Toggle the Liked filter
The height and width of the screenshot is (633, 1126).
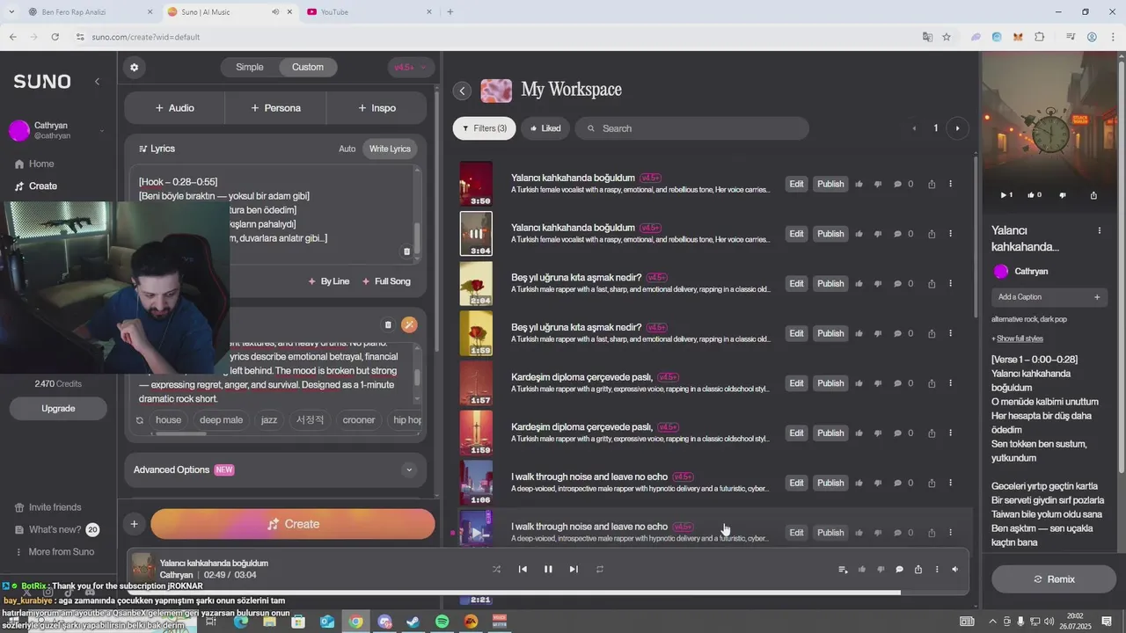point(545,128)
